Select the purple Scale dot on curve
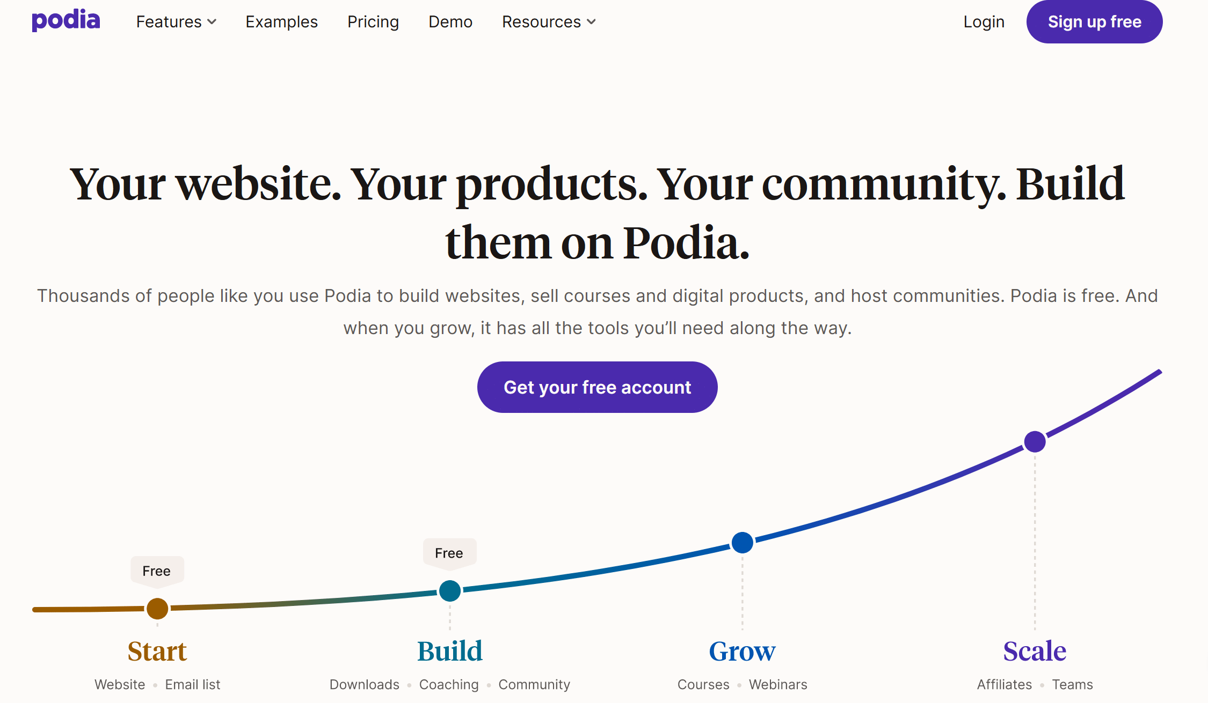Screen dimensions: 1208x703 [1035, 442]
